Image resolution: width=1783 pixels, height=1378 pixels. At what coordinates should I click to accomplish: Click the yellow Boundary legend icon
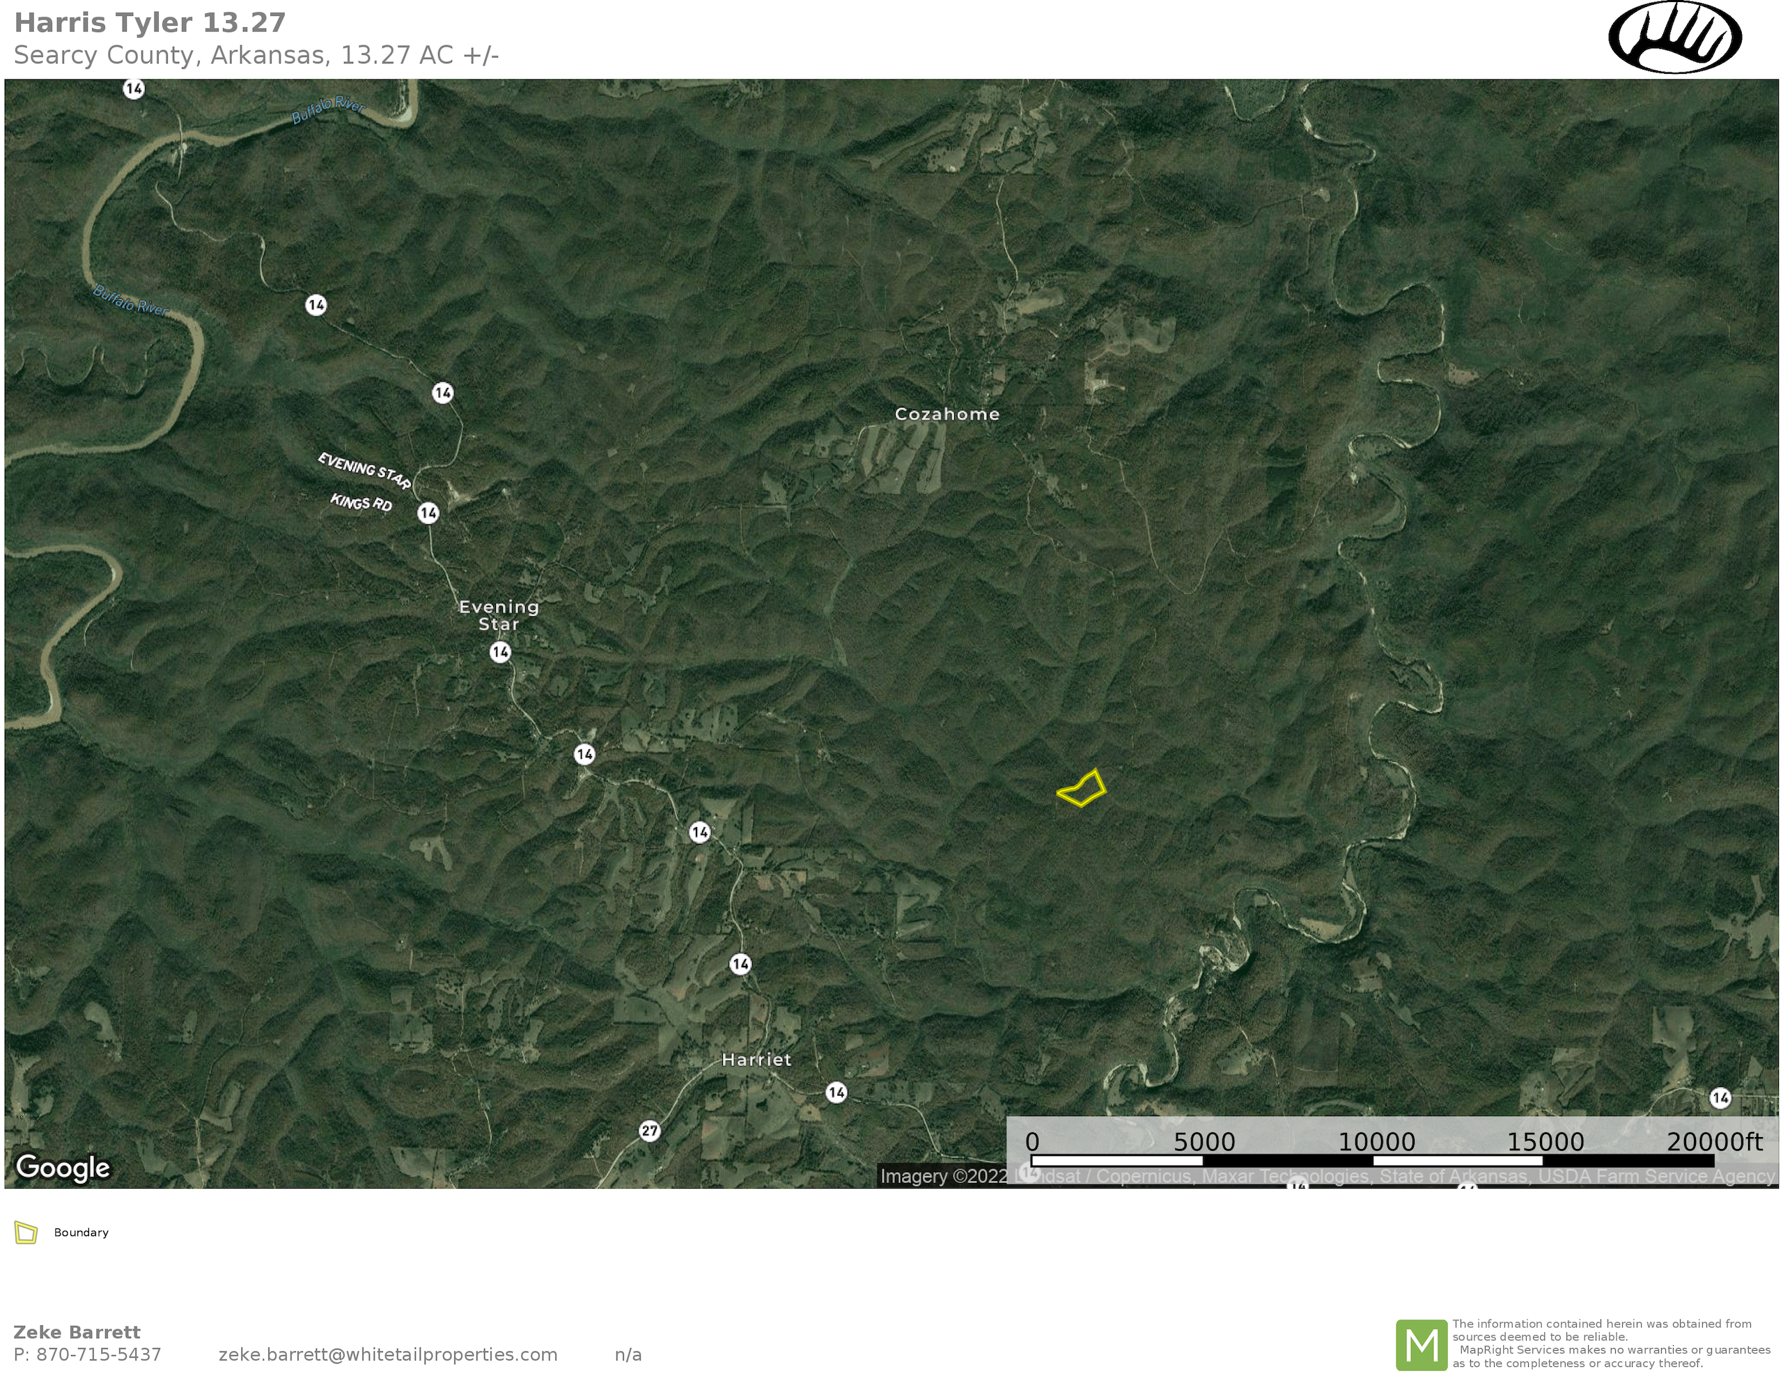click(26, 1232)
